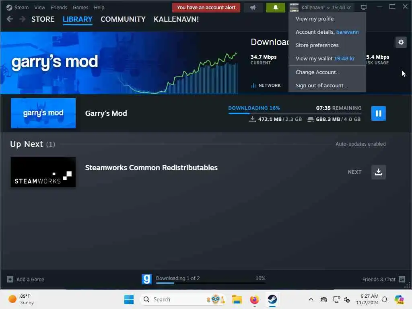This screenshot has width=412, height=309.
Task: Click the Up Next (1) heading
Action: [33, 144]
